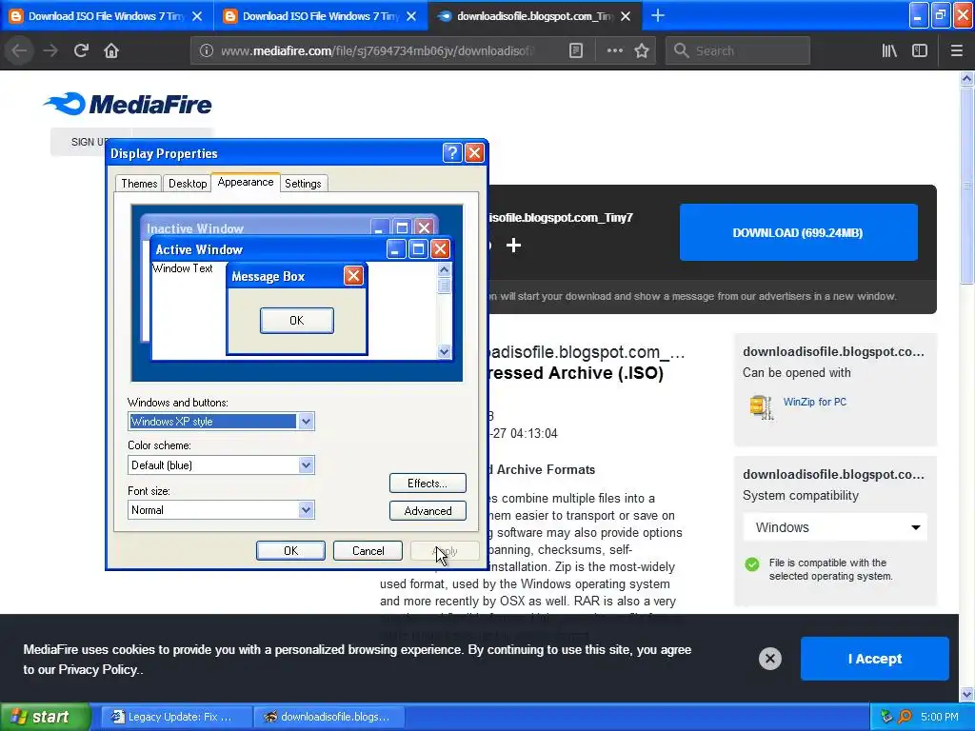Click preview scrollbar up arrow

tap(444, 269)
